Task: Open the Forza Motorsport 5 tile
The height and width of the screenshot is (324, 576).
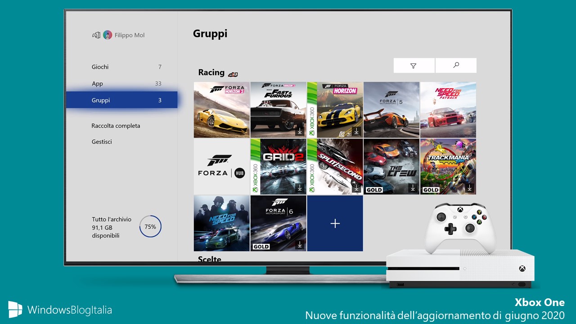Action: (391, 110)
